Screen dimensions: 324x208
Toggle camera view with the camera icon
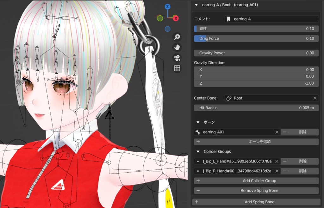[177, 58]
